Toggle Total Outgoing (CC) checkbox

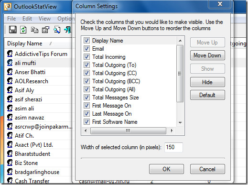[x=86, y=73]
